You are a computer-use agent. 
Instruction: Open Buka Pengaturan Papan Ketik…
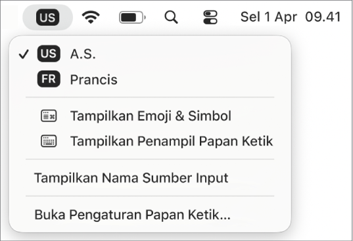[150, 215]
